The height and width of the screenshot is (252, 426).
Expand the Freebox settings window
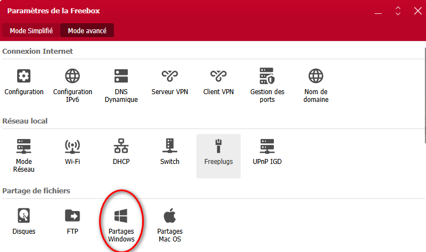[397, 11]
